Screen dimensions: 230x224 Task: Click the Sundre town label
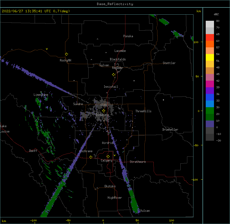pos(78,104)
